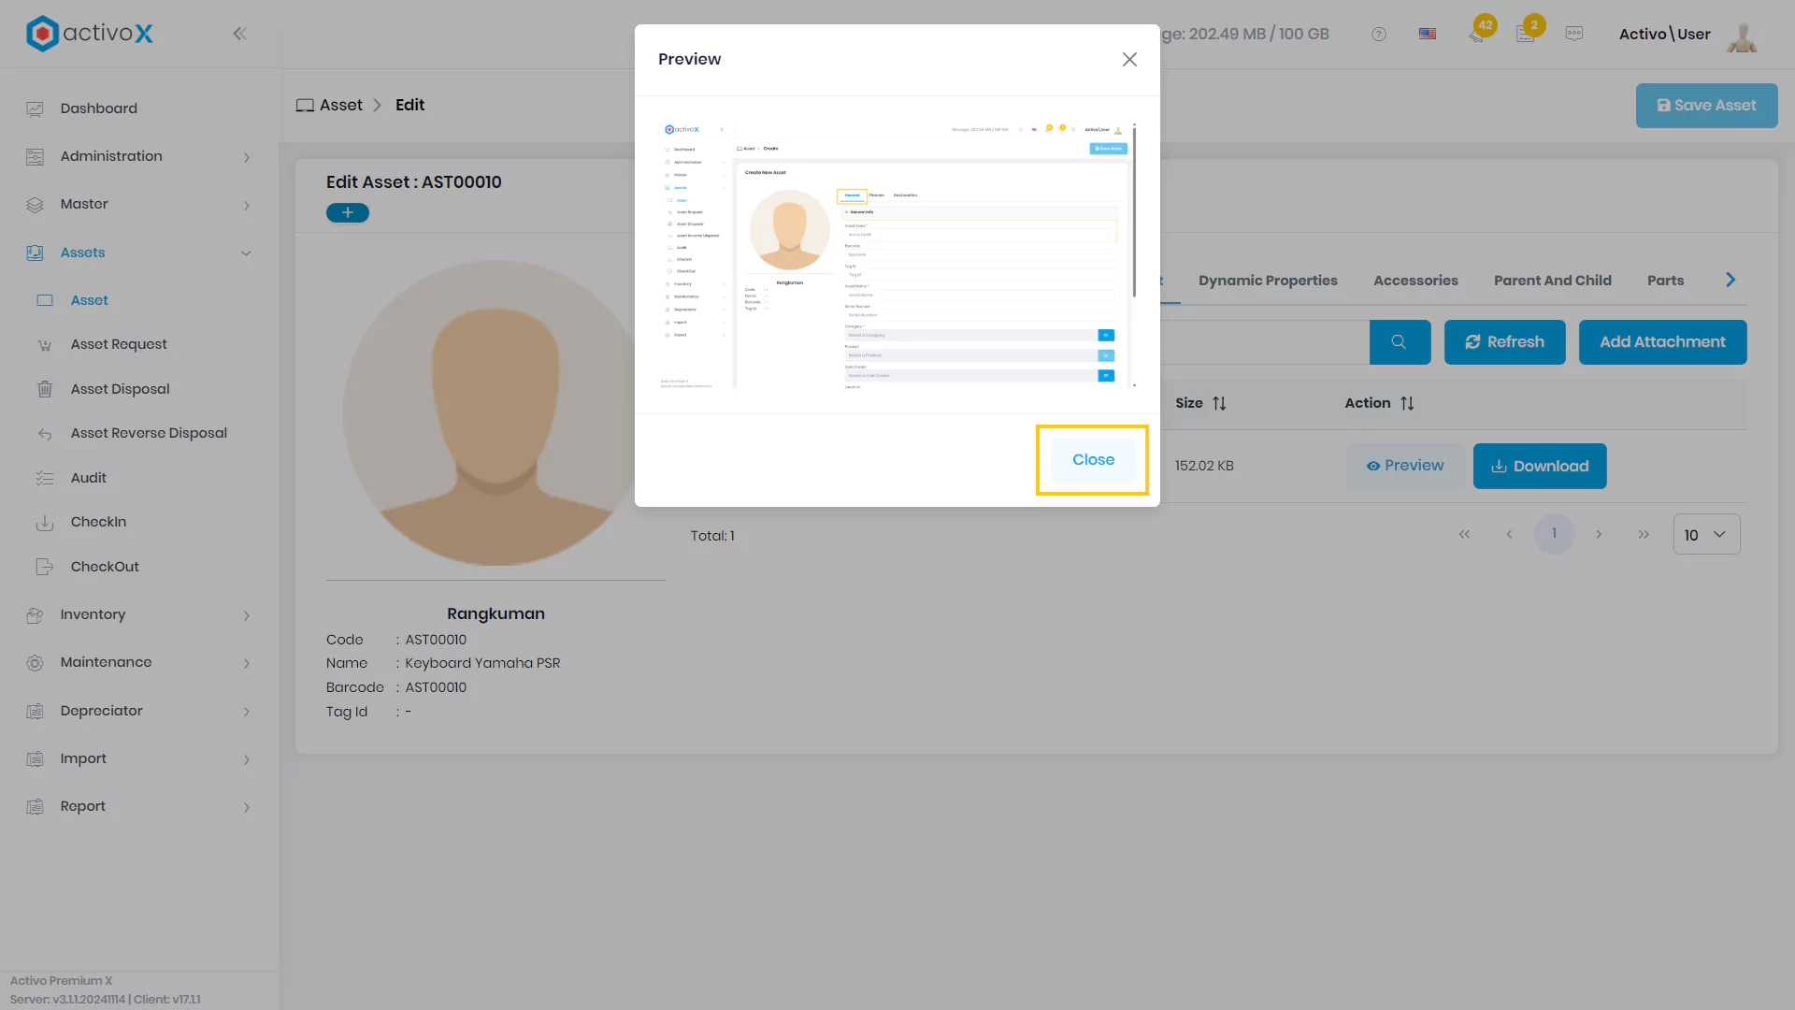Click the Master layers icon
The height and width of the screenshot is (1010, 1795).
[x=35, y=205]
